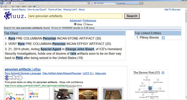Open the Search Basics link
The width and height of the screenshot is (187, 100).
tap(19, 10)
